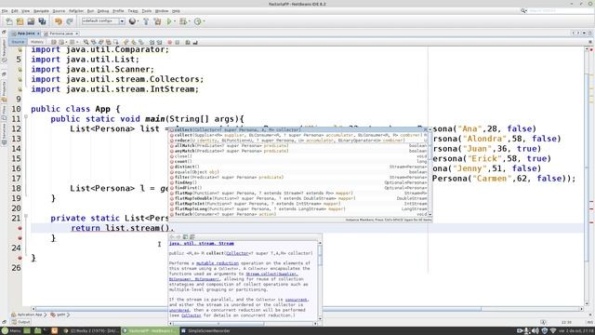Image resolution: width=595 pixels, height=335 pixels.
Task: Click the stop macro recording editor icon
Action: (178, 42)
